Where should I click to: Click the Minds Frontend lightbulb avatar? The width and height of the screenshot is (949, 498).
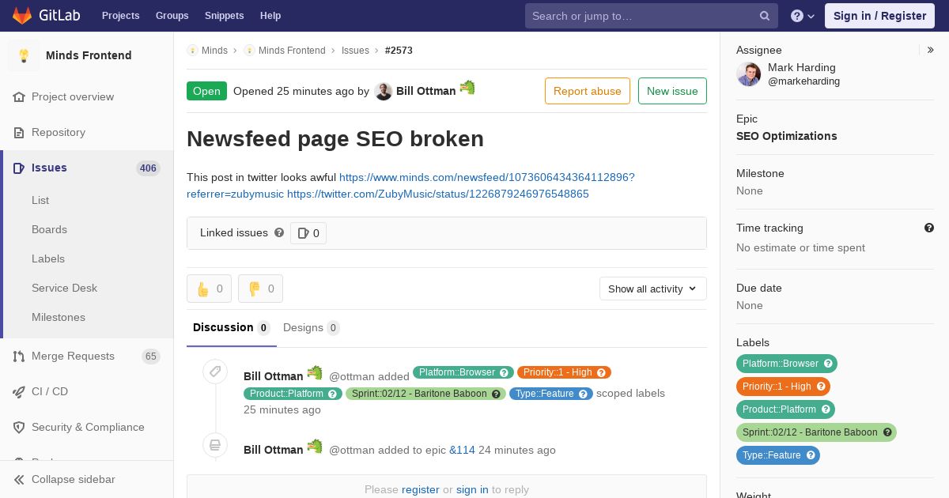24,55
